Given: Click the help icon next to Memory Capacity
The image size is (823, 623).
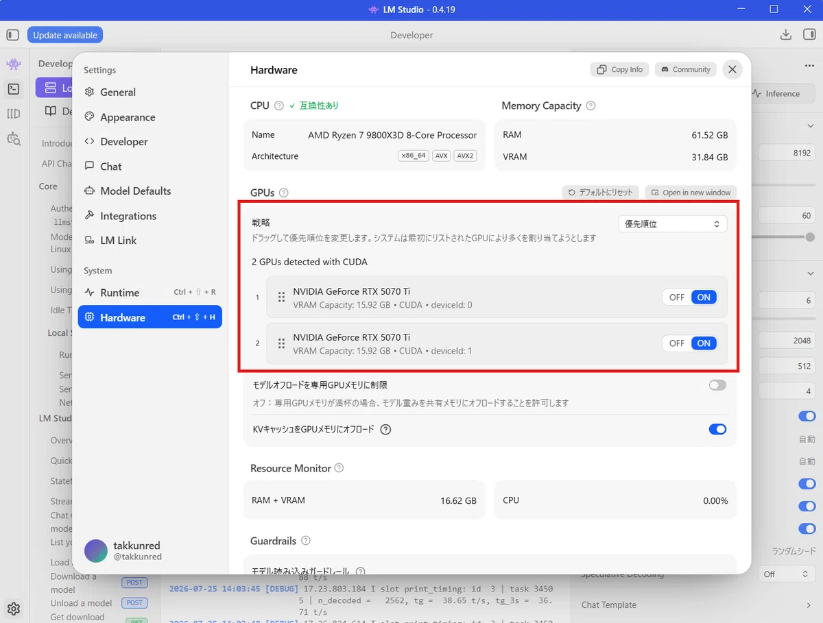Looking at the screenshot, I should tap(591, 106).
